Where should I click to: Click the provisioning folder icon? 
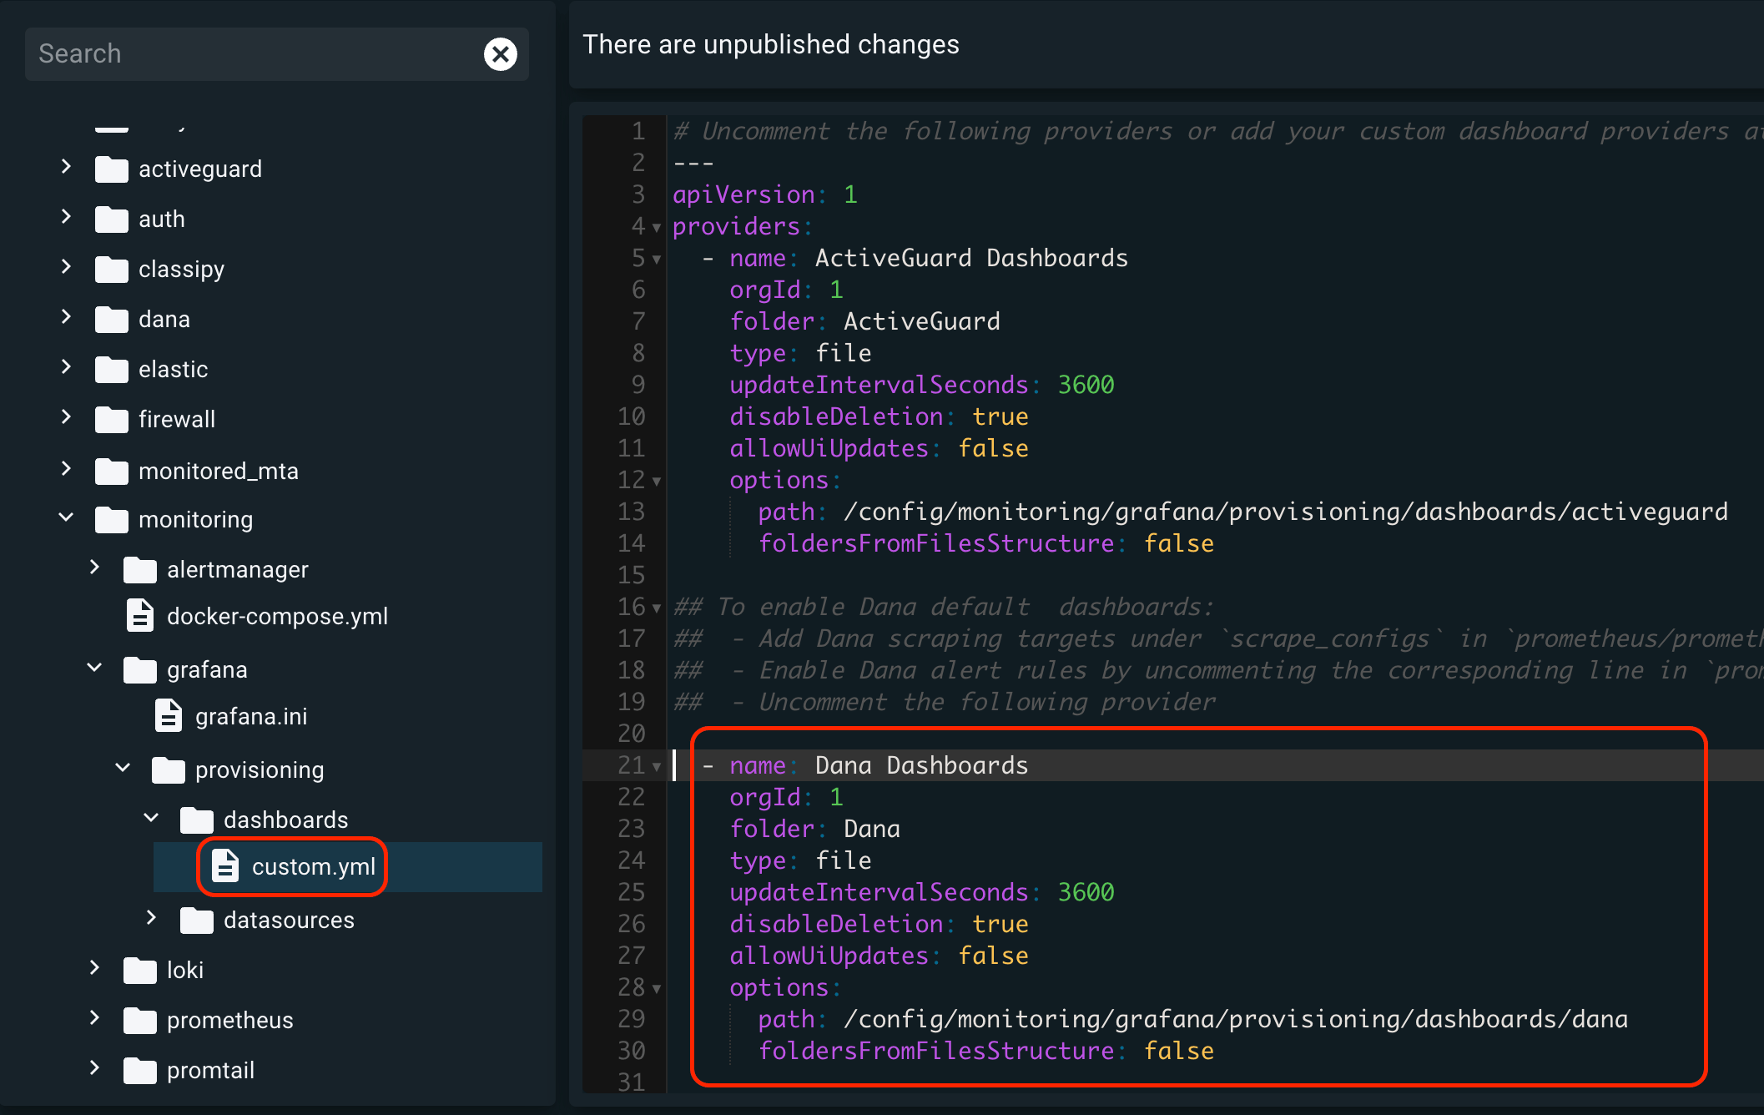pyautogui.click(x=169, y=770)
